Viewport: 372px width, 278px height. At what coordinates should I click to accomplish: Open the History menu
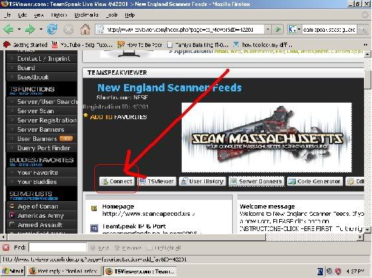[x=59, y=15]
